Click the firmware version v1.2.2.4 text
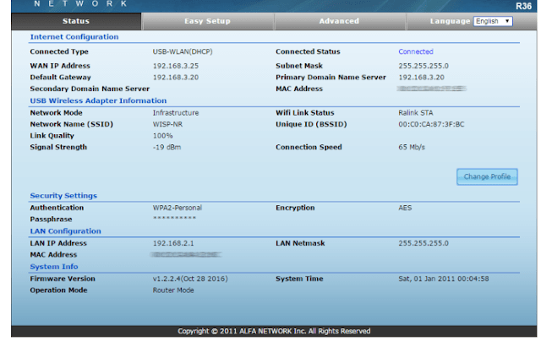 (189, 279)
